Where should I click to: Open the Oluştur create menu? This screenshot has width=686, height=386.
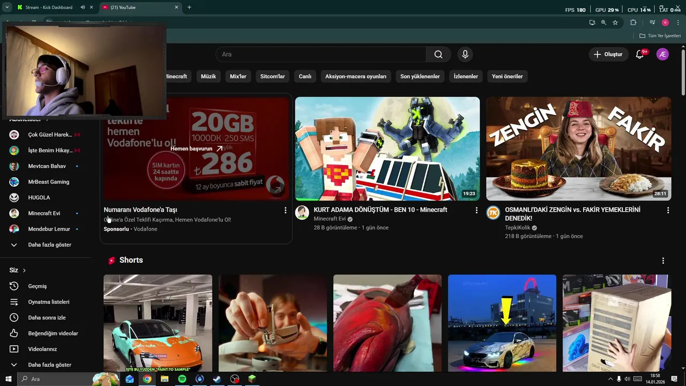pyautogui.click(x=608, y=54)
